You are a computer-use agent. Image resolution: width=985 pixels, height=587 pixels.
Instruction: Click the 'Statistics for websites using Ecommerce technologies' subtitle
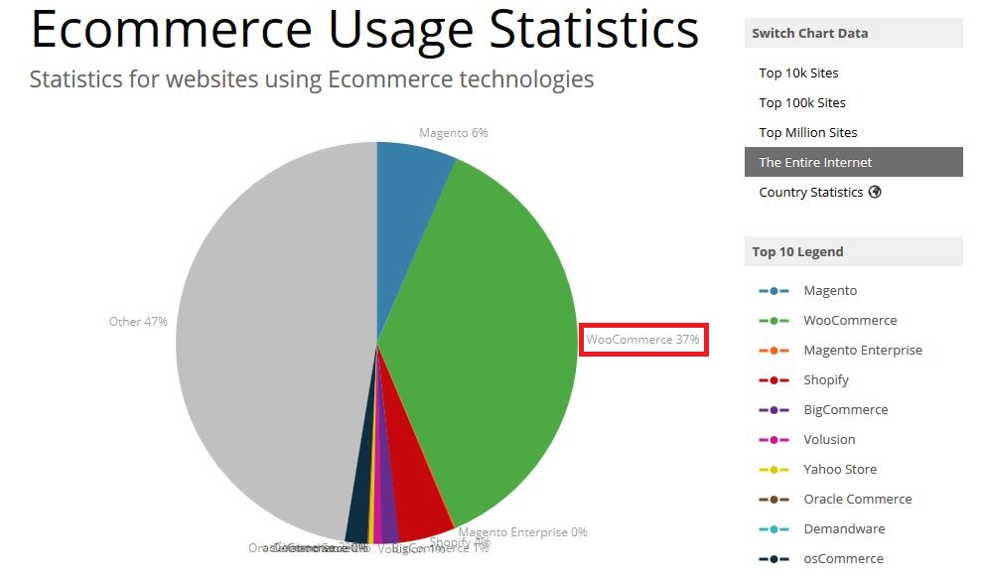point(312,79)
